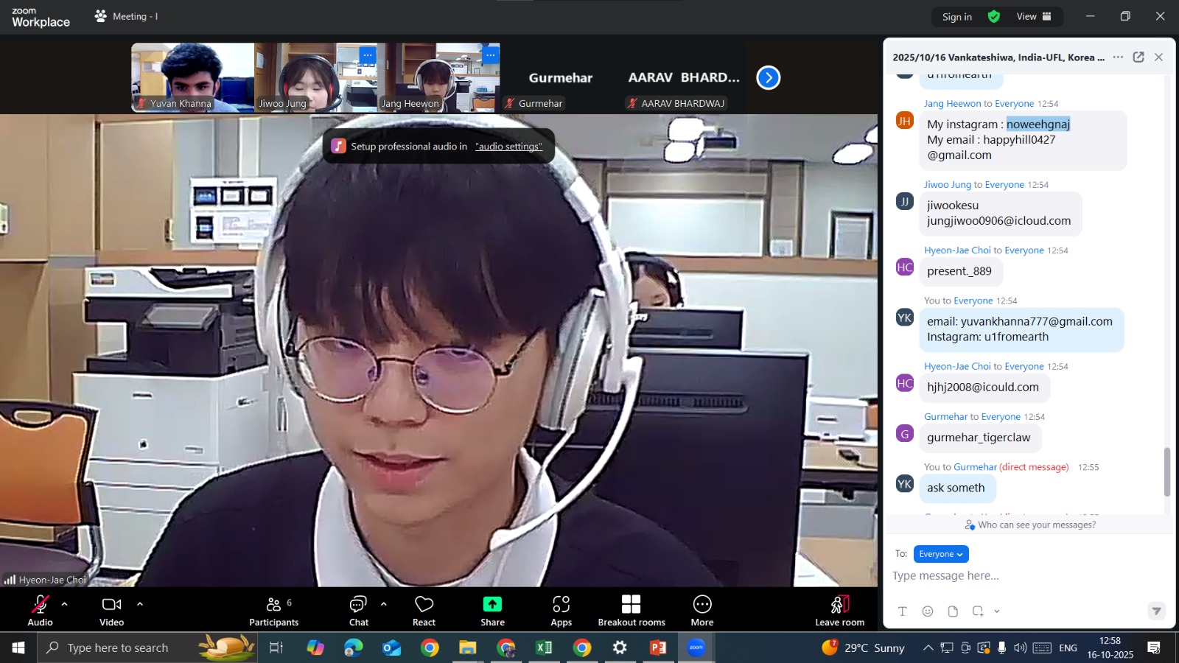This screenshot has height=663, width=1179.
Task: Click the Sign in button
Action: [x=956, y=17]
